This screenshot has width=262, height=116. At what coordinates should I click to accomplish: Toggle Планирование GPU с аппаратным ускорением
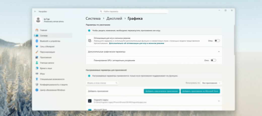[213, 60]
